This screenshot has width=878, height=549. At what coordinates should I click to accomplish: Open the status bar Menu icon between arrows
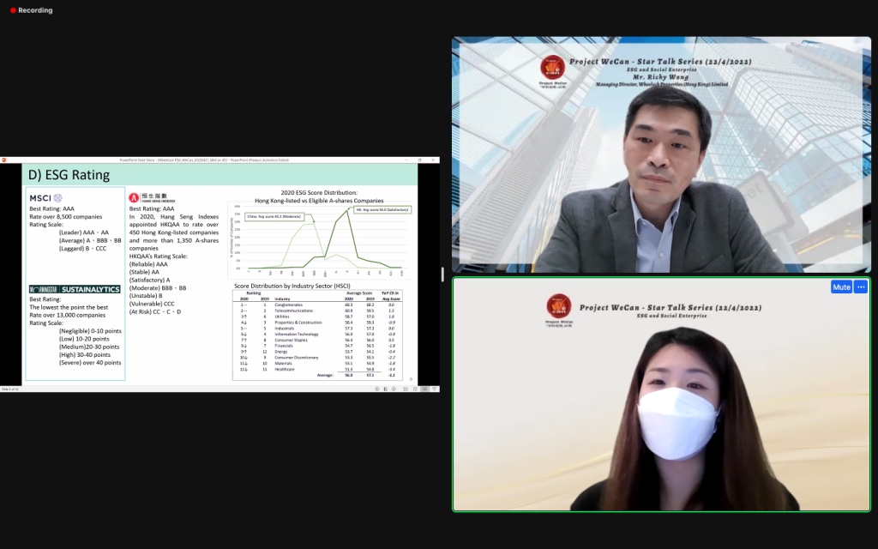[385, 389]
